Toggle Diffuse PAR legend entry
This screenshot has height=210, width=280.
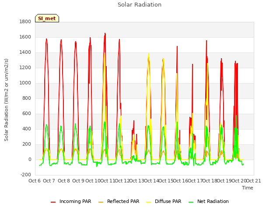click(x=164, y=201)
